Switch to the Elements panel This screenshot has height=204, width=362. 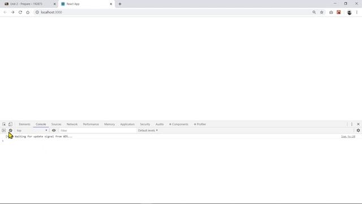[24, 124]
